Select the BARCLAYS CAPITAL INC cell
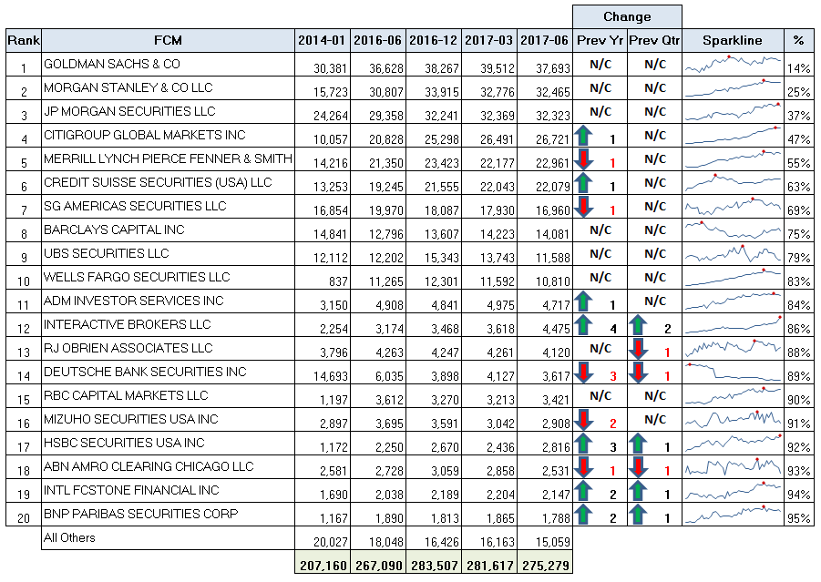 click(168, 230)
